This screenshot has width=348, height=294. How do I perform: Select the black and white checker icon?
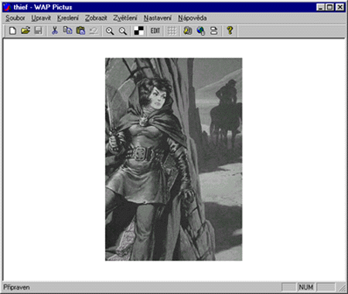click(x=139, y=31)
